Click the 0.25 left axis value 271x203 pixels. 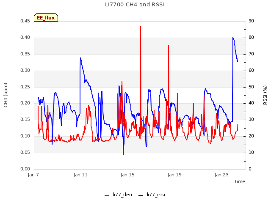(x=25, y=87)
